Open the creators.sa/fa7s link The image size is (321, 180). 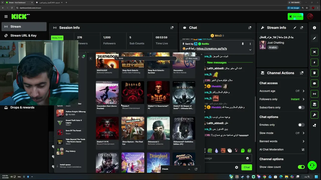click(x=212, y=49)
